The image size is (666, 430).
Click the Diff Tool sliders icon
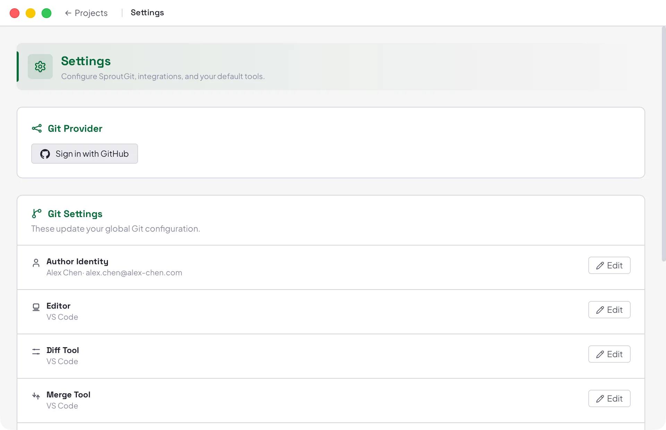tap(36, 352)
